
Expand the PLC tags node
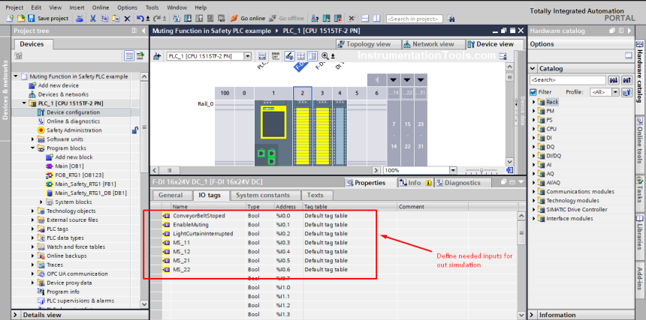[33, 229]
